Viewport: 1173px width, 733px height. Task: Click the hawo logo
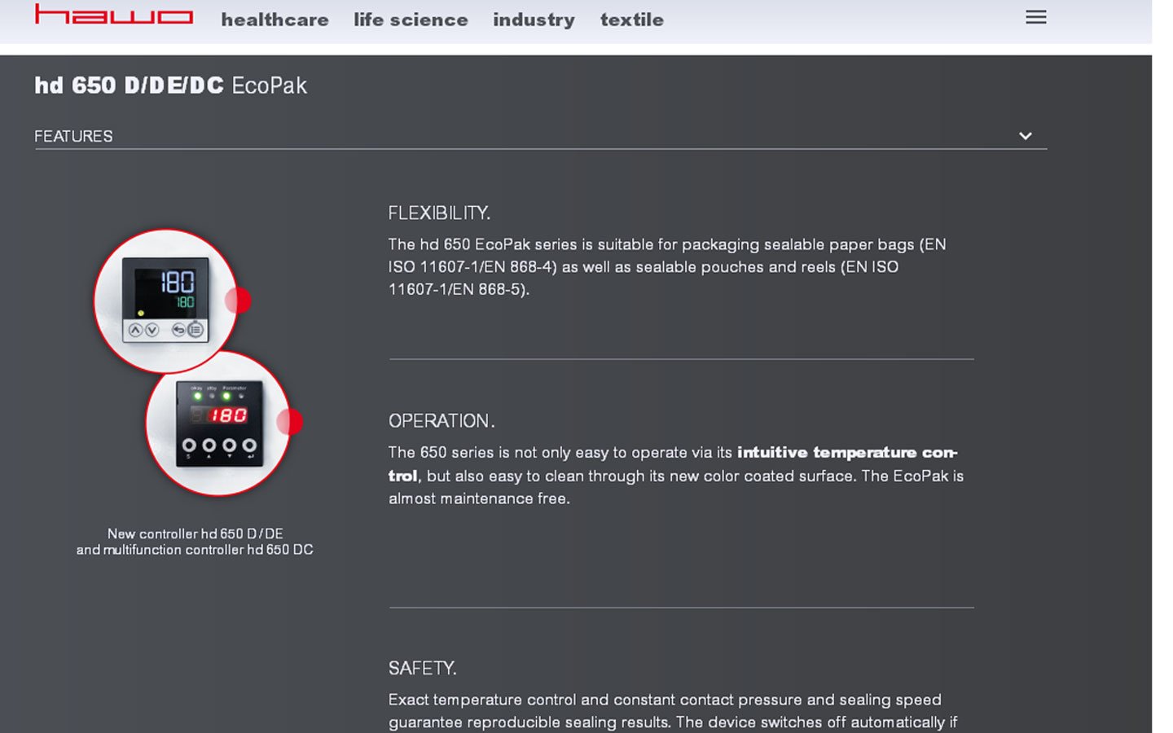point(114,15)
